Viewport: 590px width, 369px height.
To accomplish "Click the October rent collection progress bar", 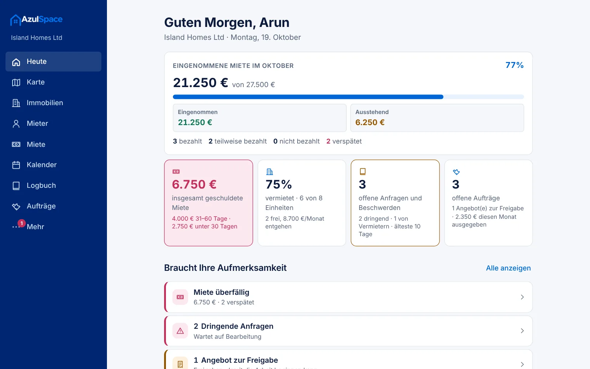I will [348, 97].
